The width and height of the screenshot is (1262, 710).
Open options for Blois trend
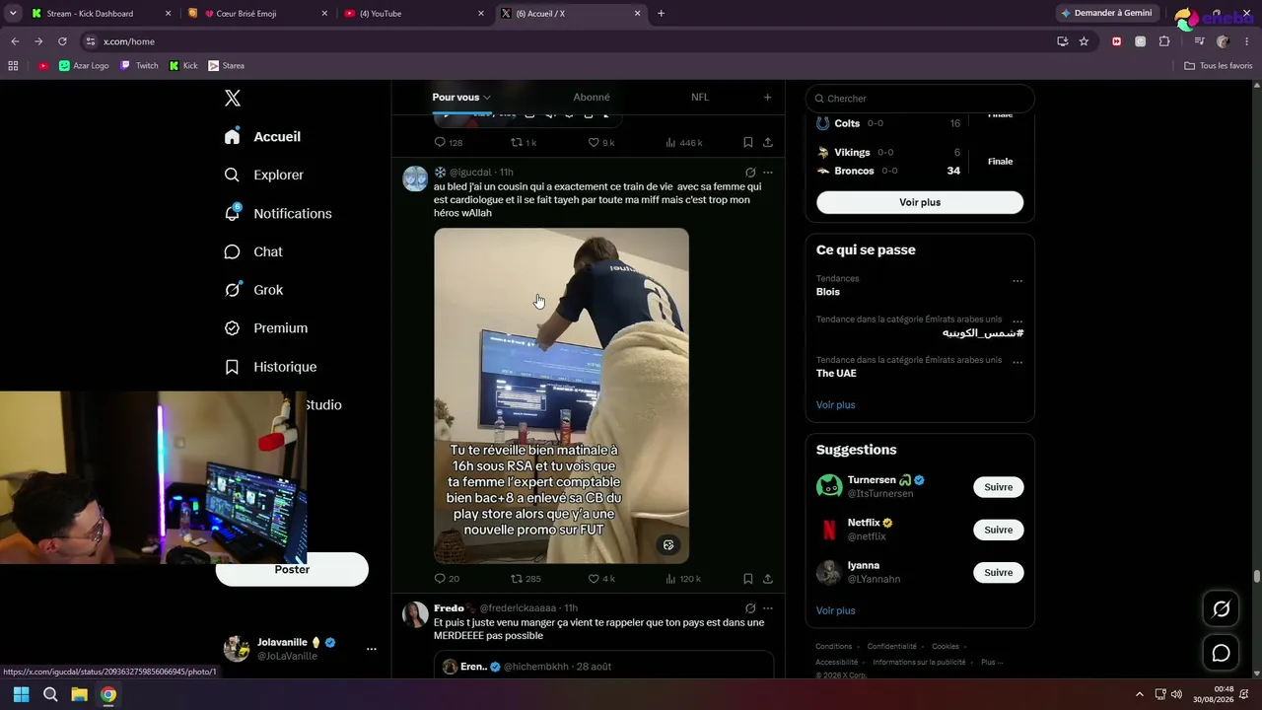tap(1017, 280)
